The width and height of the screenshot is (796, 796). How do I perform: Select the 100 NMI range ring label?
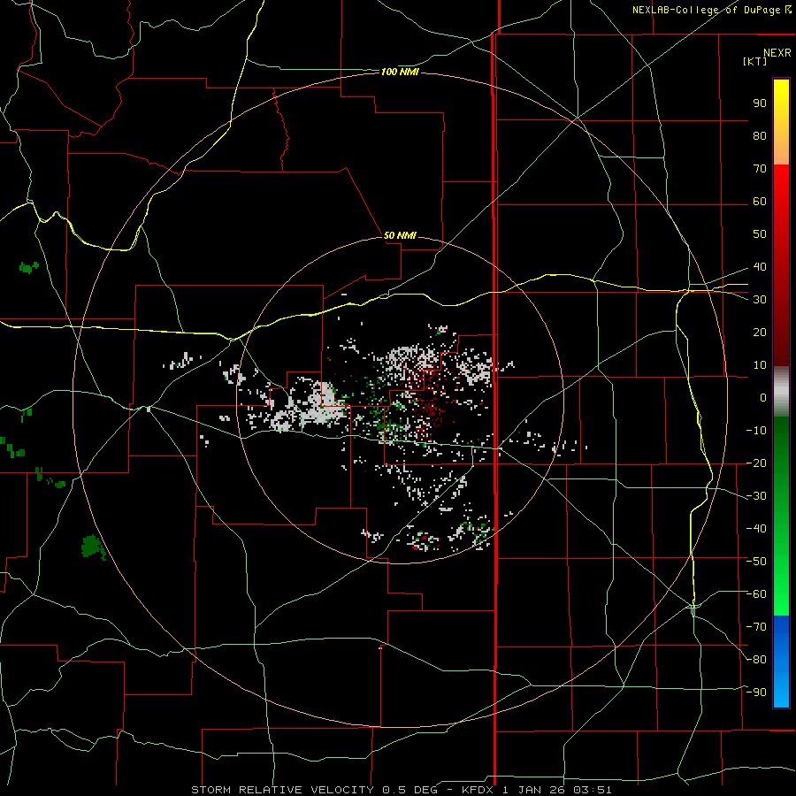click(x=400, y=73)
